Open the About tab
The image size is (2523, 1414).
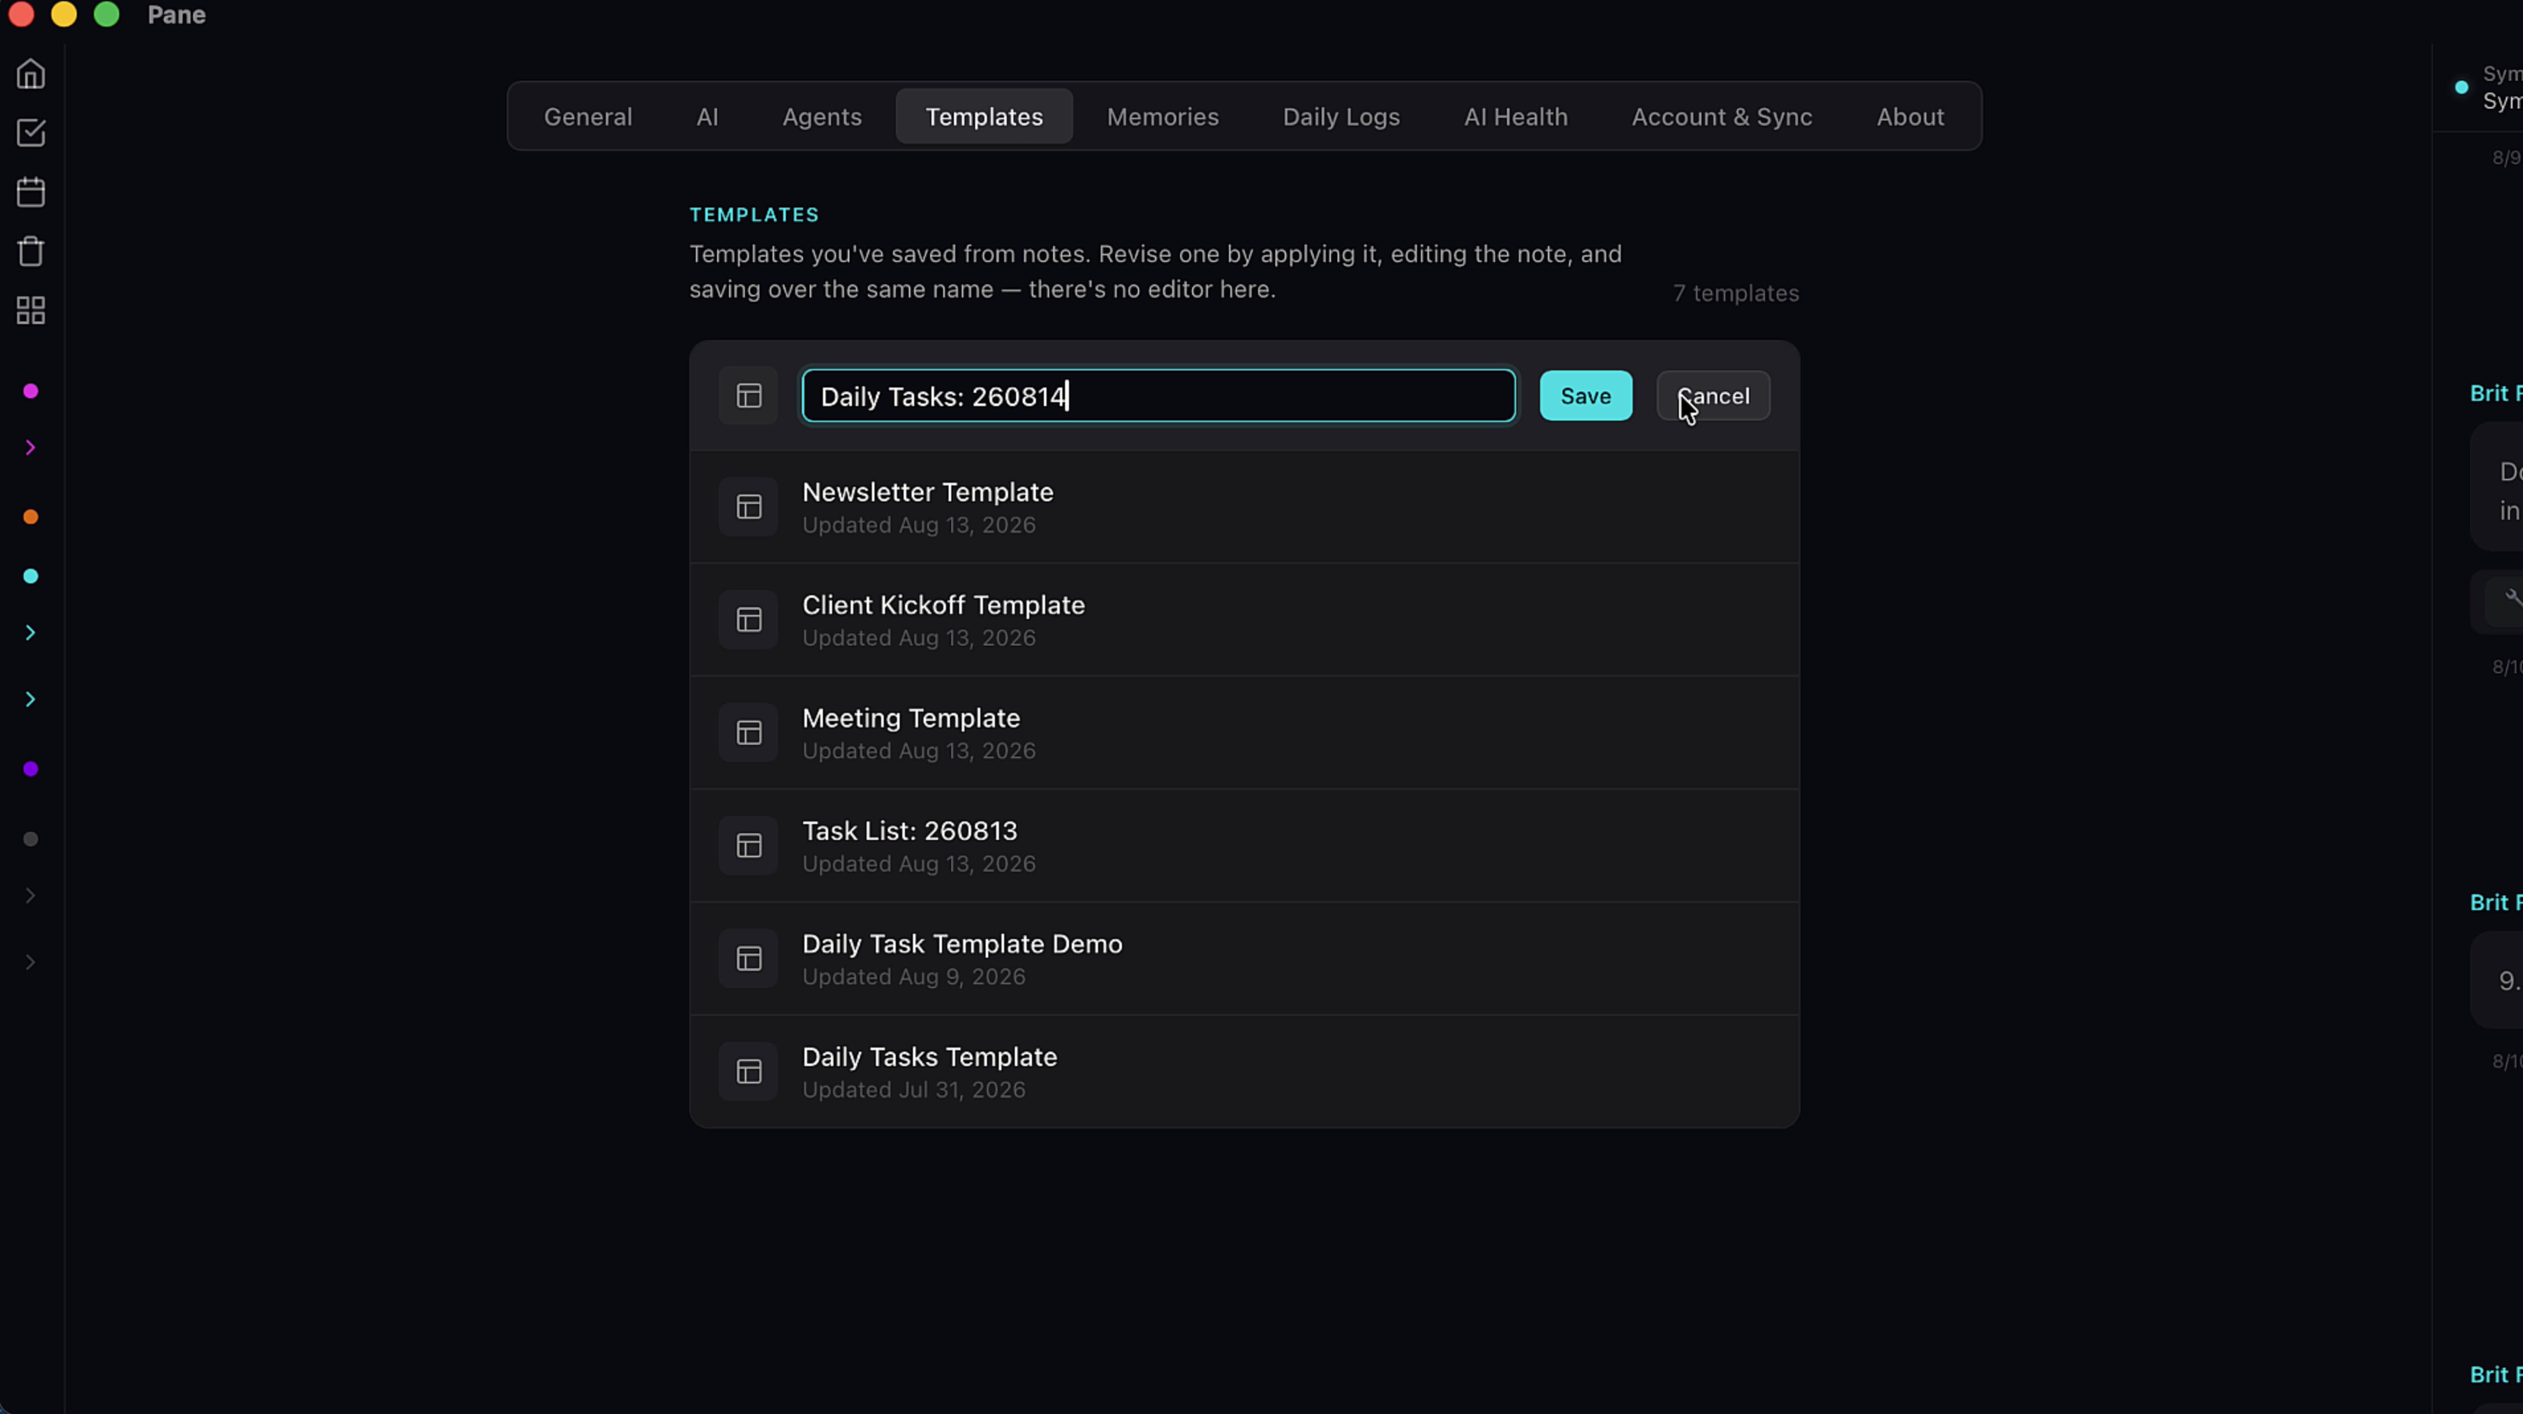[x=1910, y=116]
